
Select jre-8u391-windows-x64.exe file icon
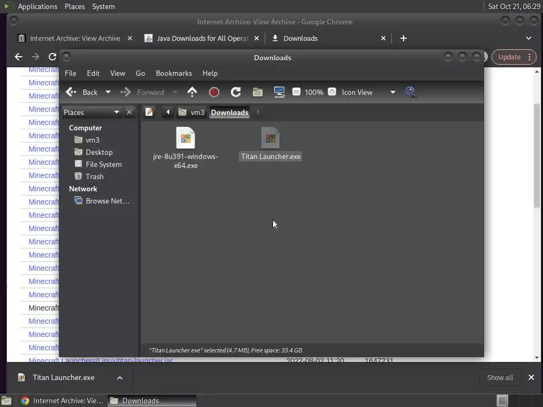pos(186,138)
